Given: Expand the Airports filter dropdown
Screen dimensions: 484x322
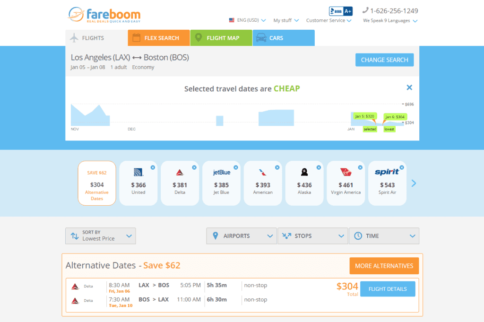Looking at the screenshot, I should pos(242,236).
